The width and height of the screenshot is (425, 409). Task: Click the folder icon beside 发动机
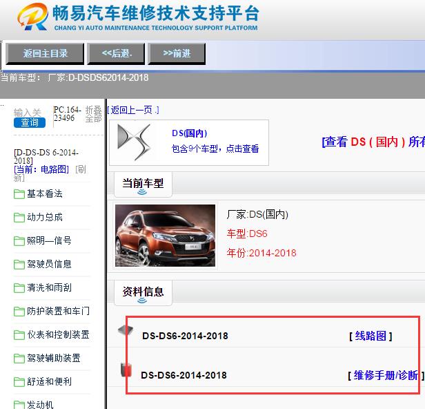[19, 405]
